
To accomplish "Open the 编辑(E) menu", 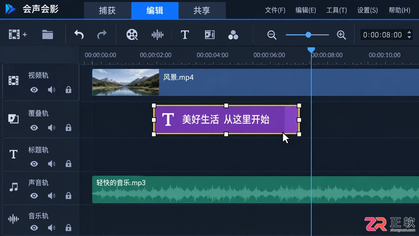I will click(x=306, y=10).
